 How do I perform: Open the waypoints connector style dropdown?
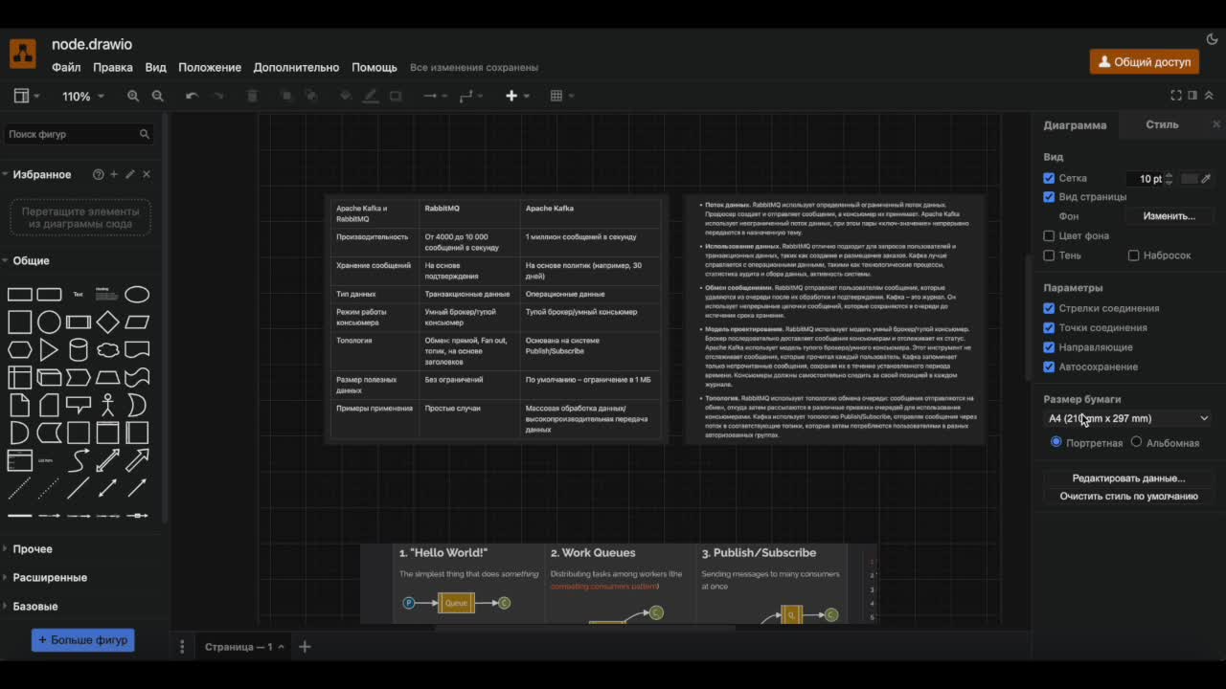470,96
